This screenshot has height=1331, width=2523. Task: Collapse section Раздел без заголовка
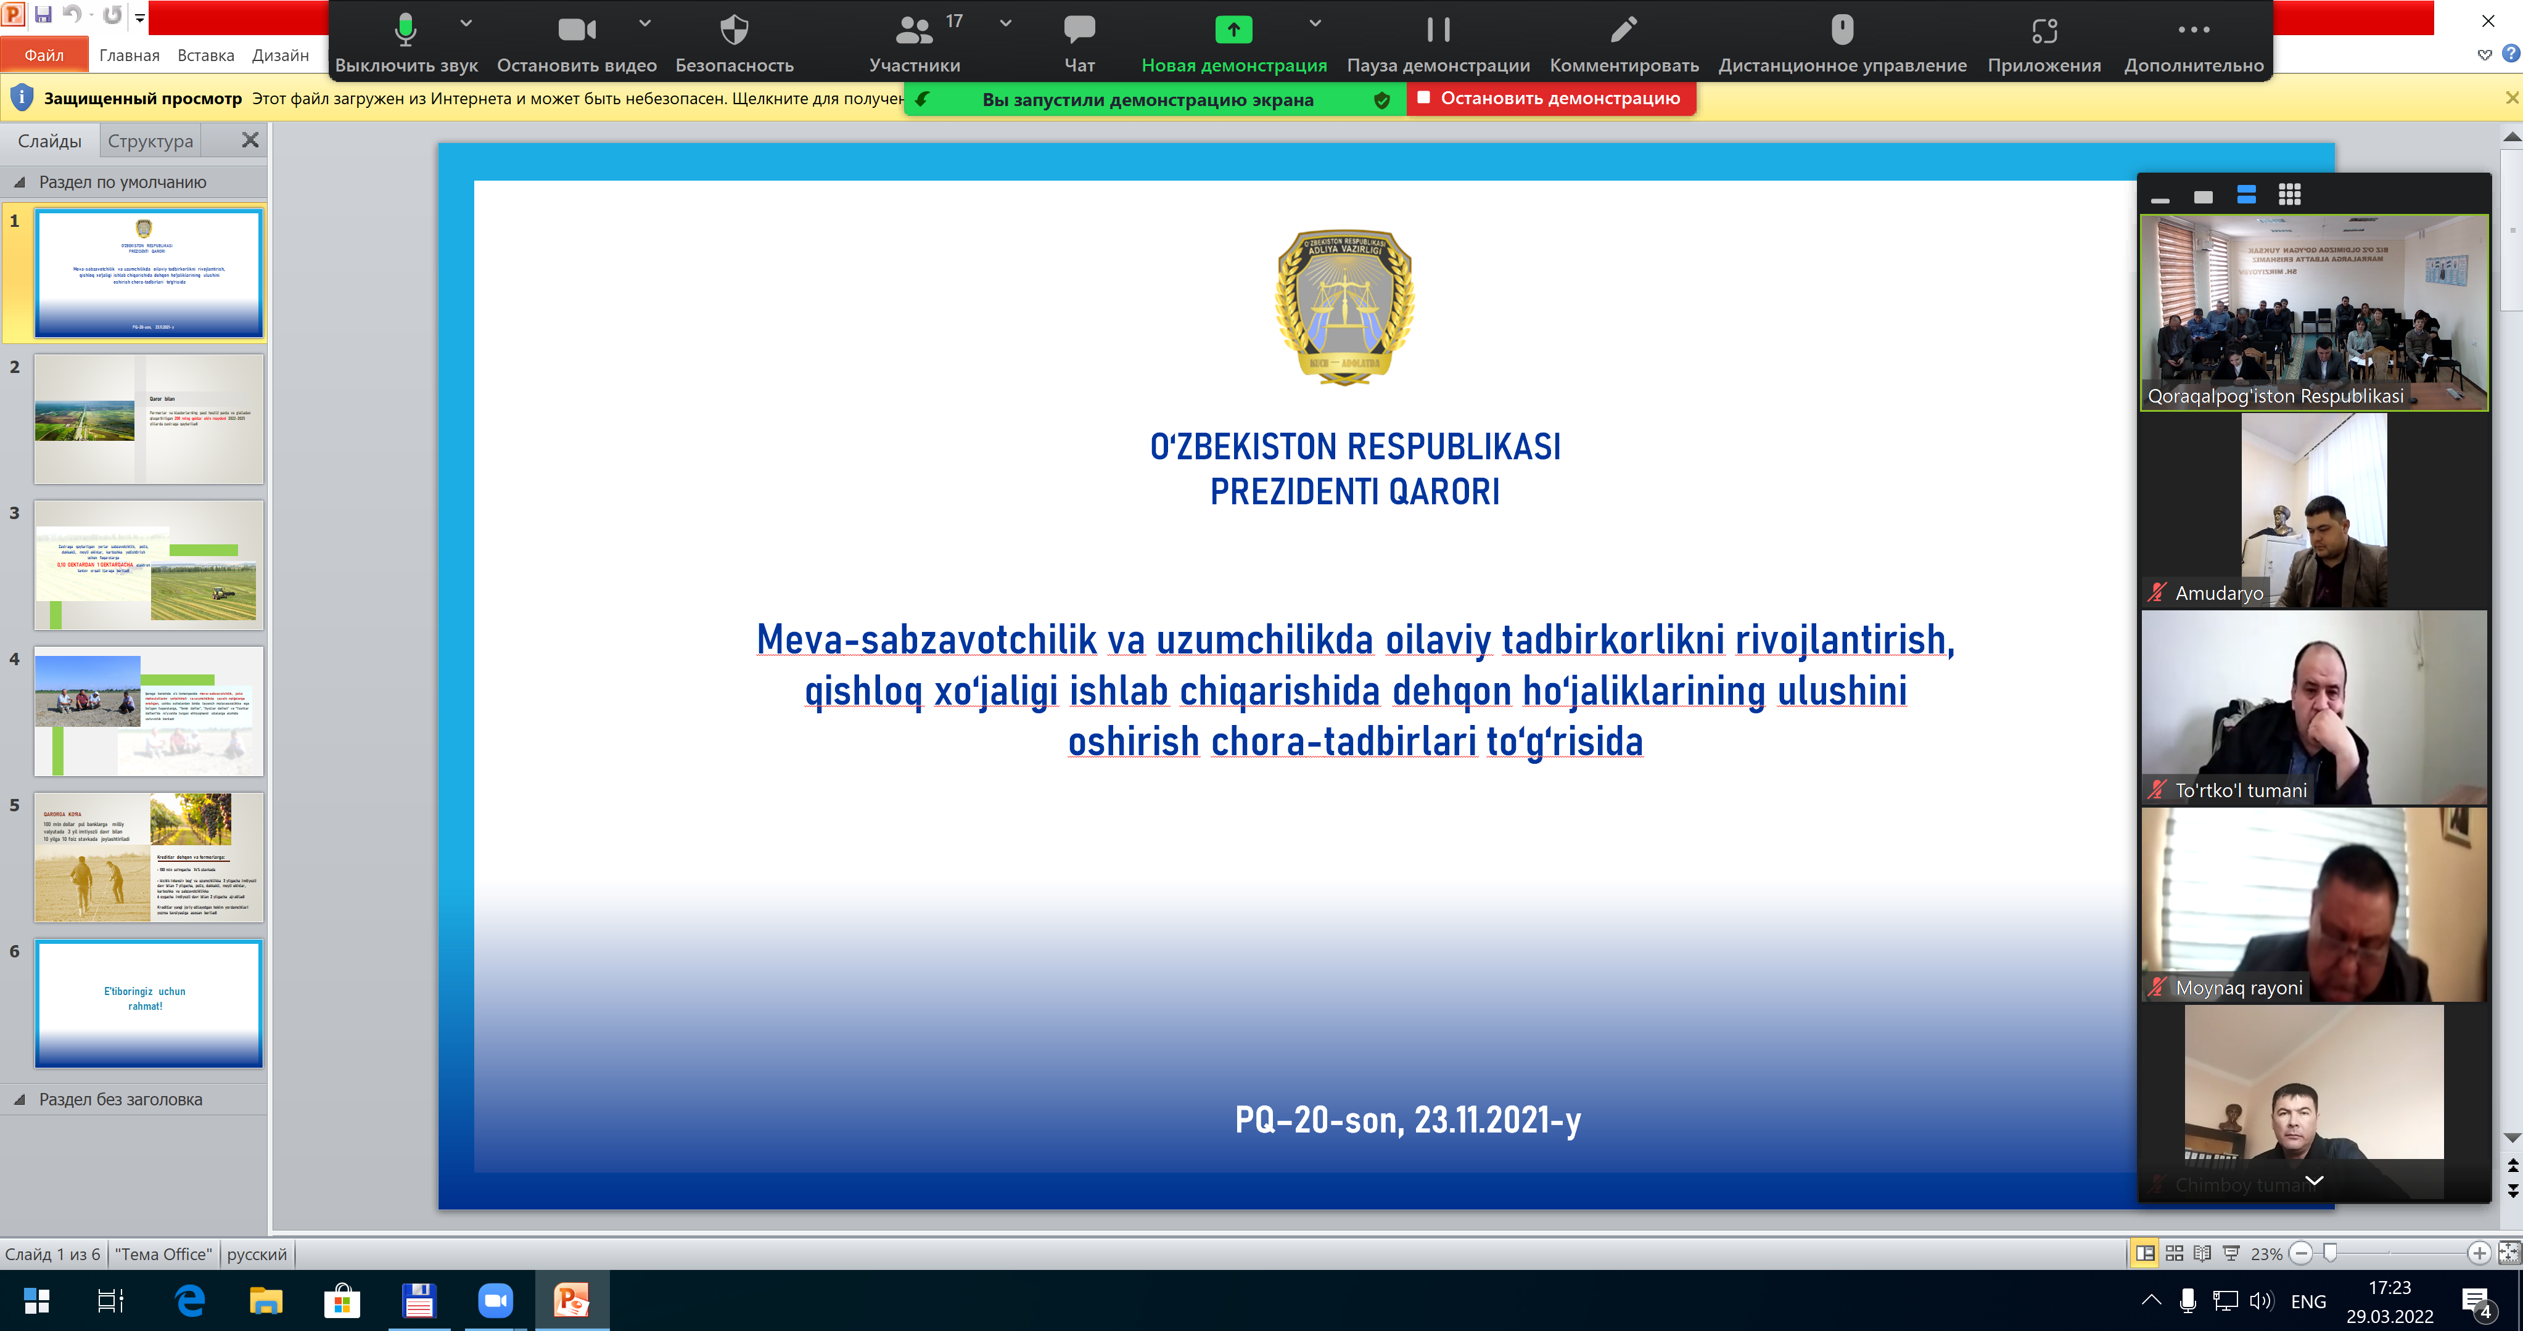pyautogui.click(x=20, y=1100)
